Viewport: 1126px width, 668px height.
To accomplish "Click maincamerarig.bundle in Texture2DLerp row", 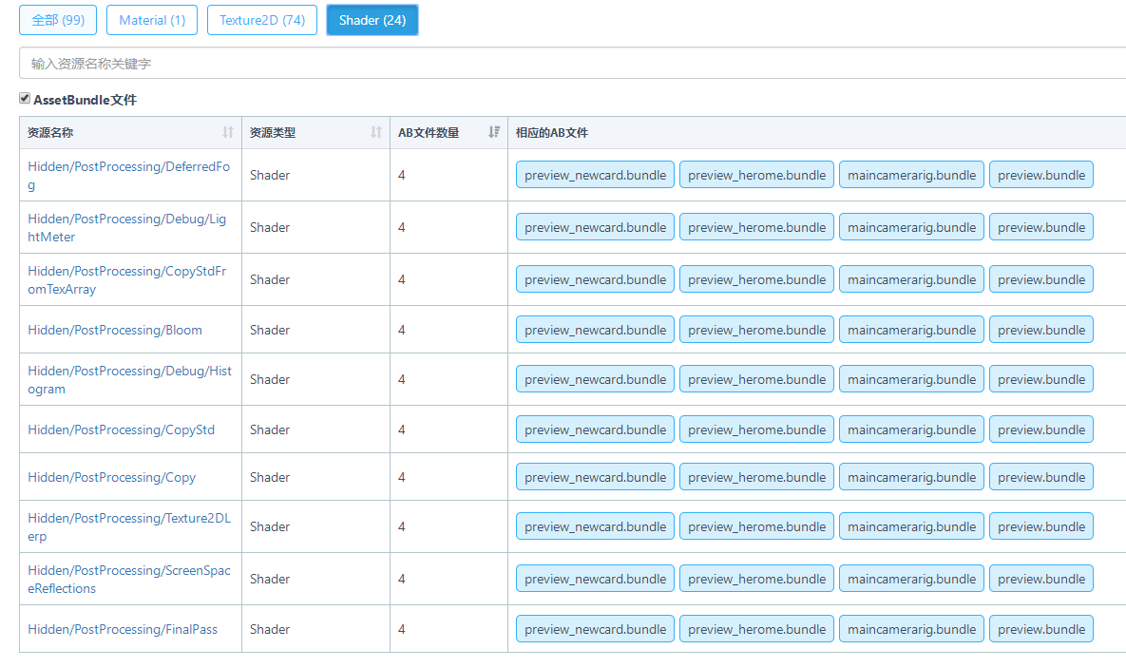I will pyautogui.click(x=911, y=526).
